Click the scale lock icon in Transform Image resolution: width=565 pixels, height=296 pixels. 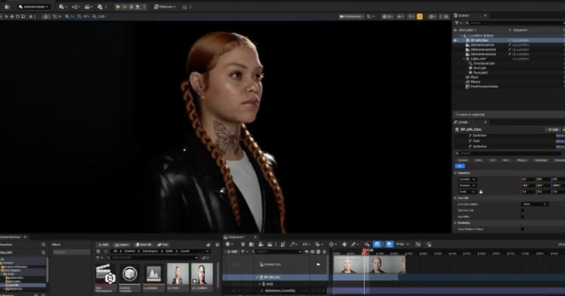tap(481, 191)
